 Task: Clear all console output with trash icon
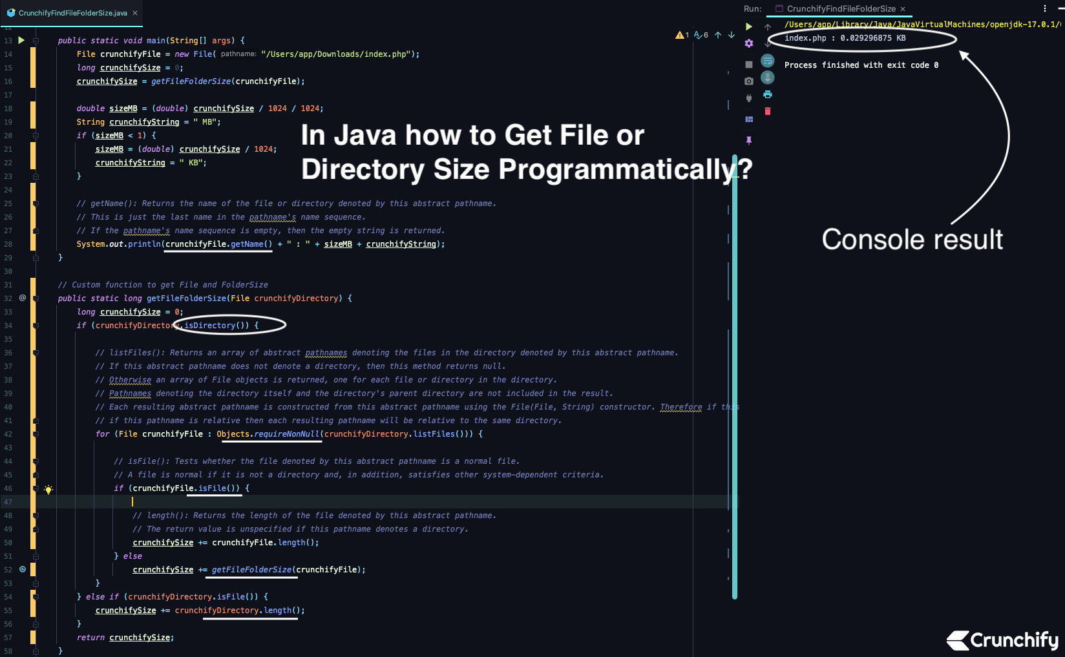[x=768, y=110]
